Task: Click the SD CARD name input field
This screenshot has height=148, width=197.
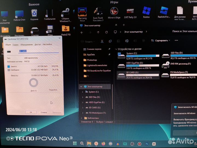Action: 38,51
